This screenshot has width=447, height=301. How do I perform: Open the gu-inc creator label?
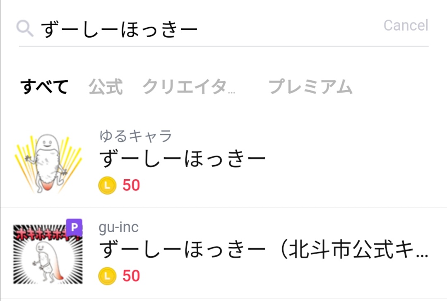click(x=119, y=227)
